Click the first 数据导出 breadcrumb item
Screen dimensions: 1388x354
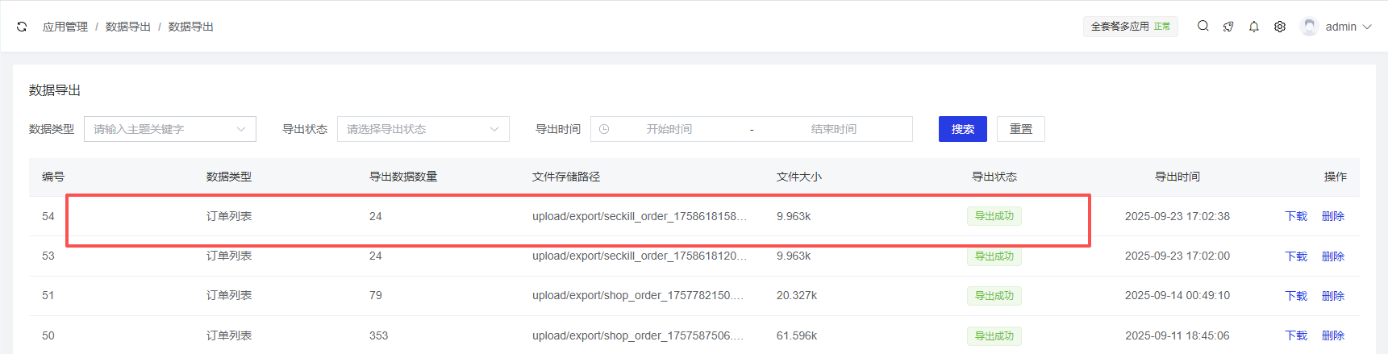tap(128, 27)
